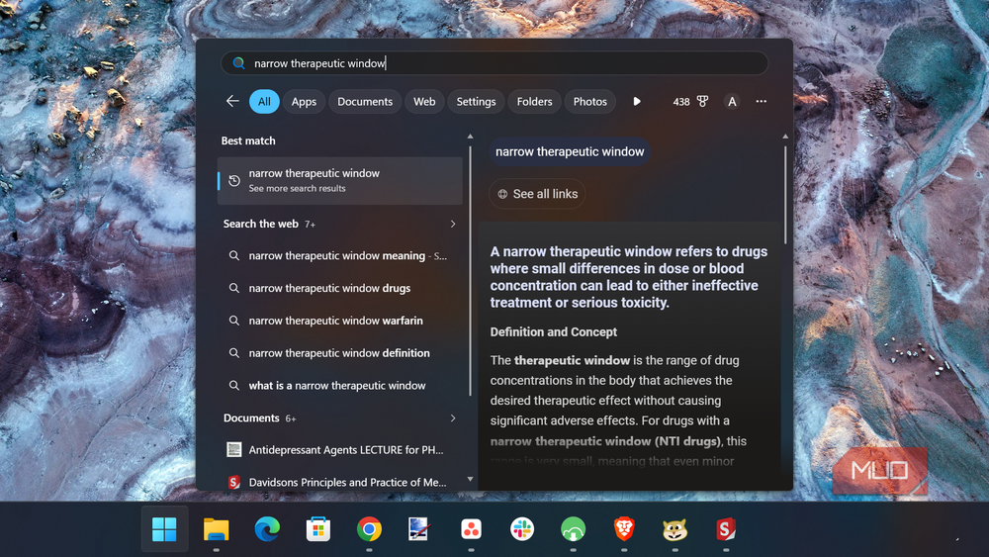Open Microsoft Store from the taskbar
The height and width of the screenshot is (557, 989).
pos(317,529)
